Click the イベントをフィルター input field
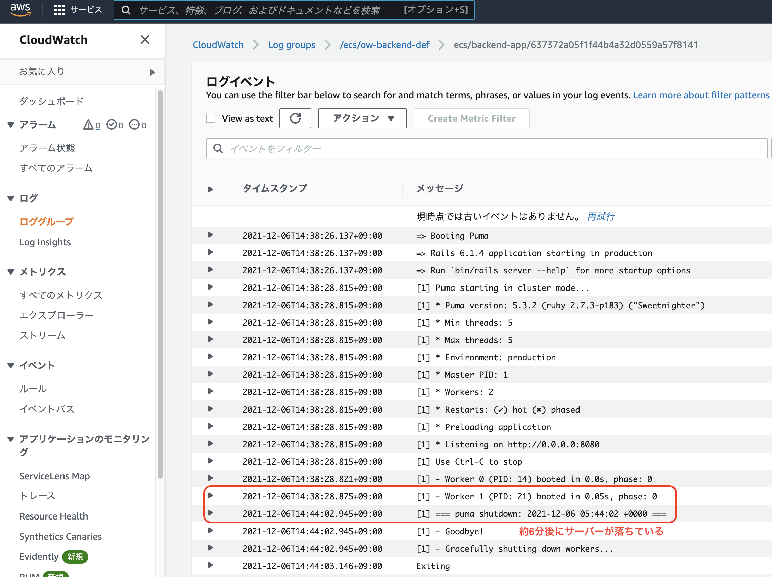Screen dimensions: 772x577 (489, 149)
